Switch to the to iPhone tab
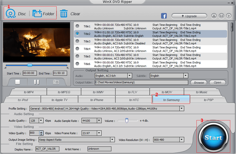236x154 pixels. 97,100
